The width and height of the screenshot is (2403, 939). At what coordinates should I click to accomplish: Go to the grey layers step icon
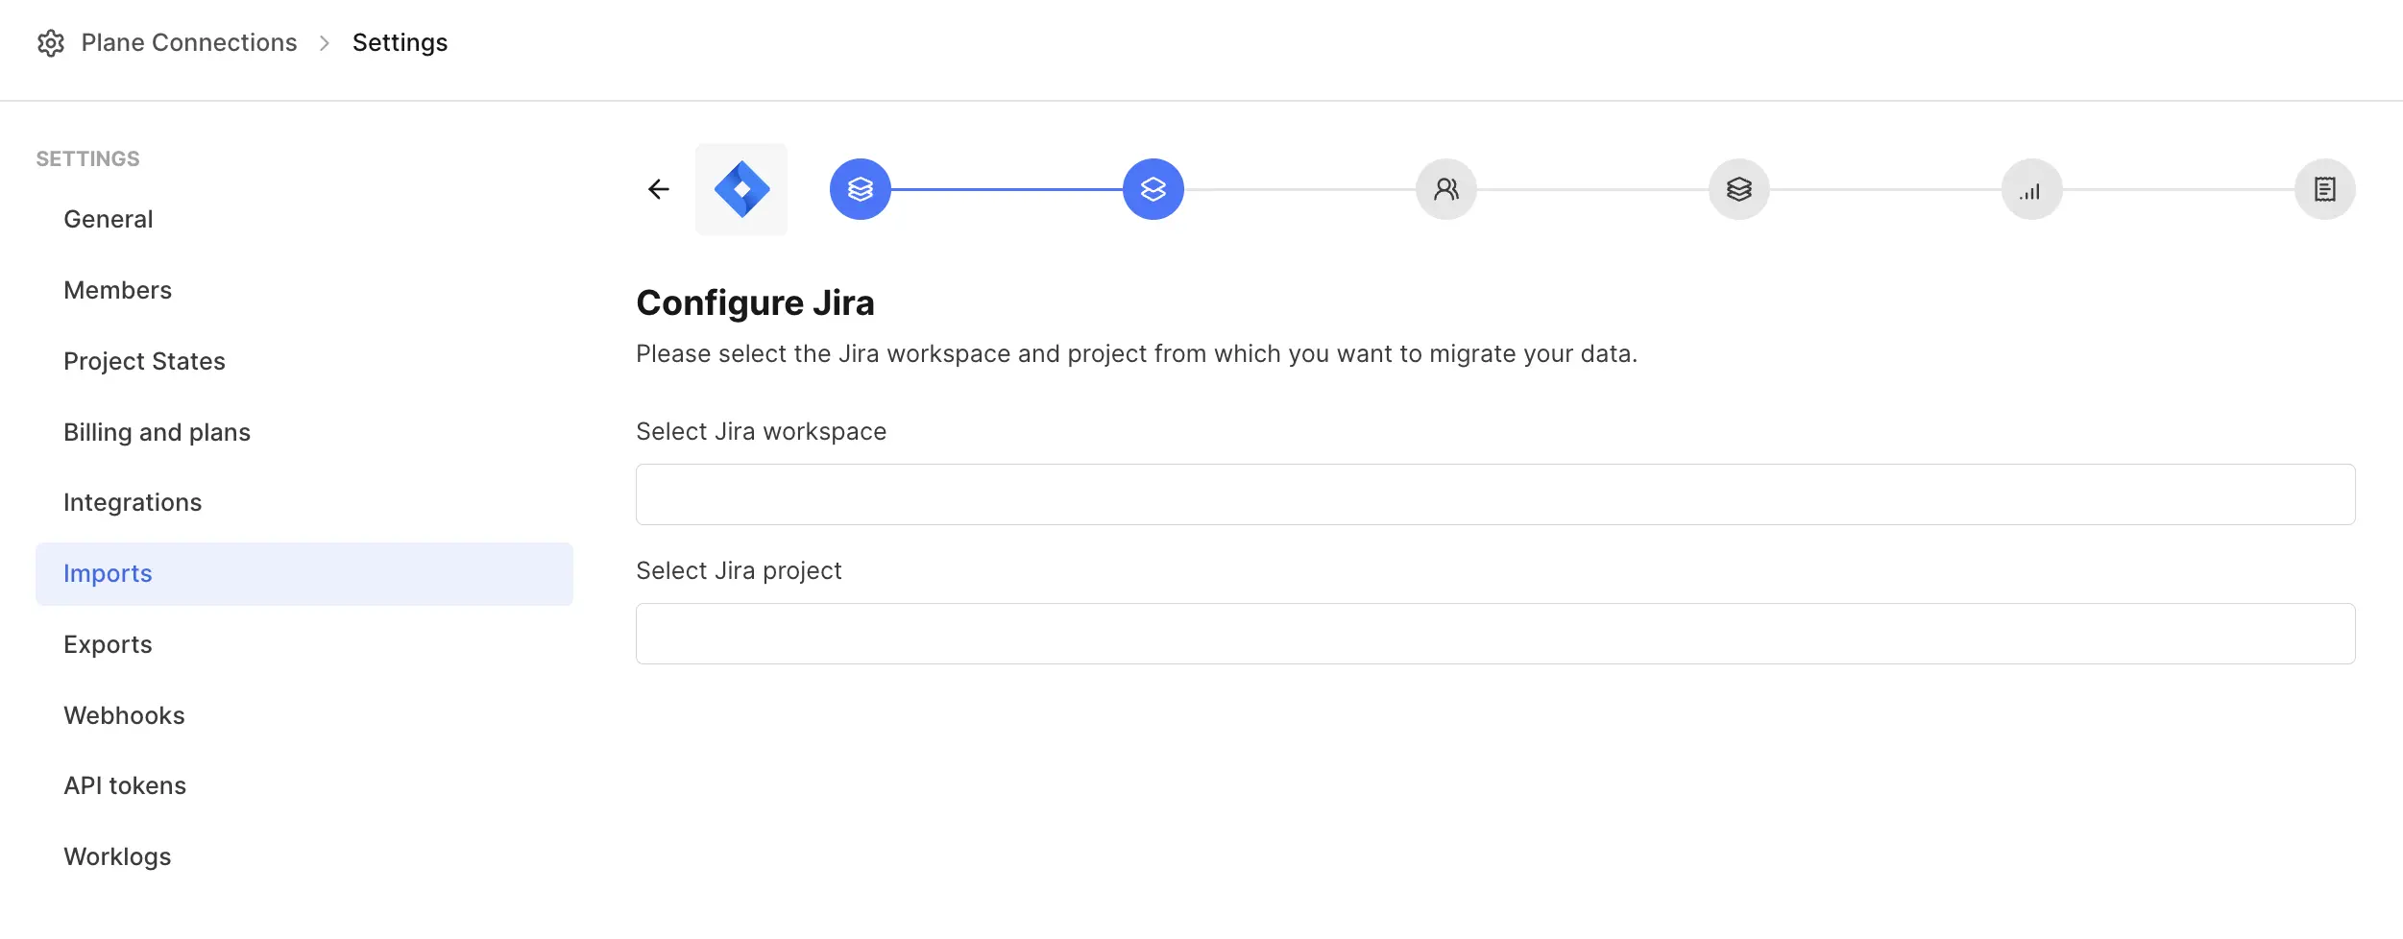point(1739,189)
